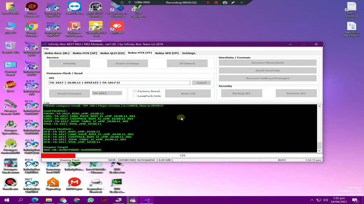Pause recording in Bandicam bar
The image size is (364, 204).
208,3
